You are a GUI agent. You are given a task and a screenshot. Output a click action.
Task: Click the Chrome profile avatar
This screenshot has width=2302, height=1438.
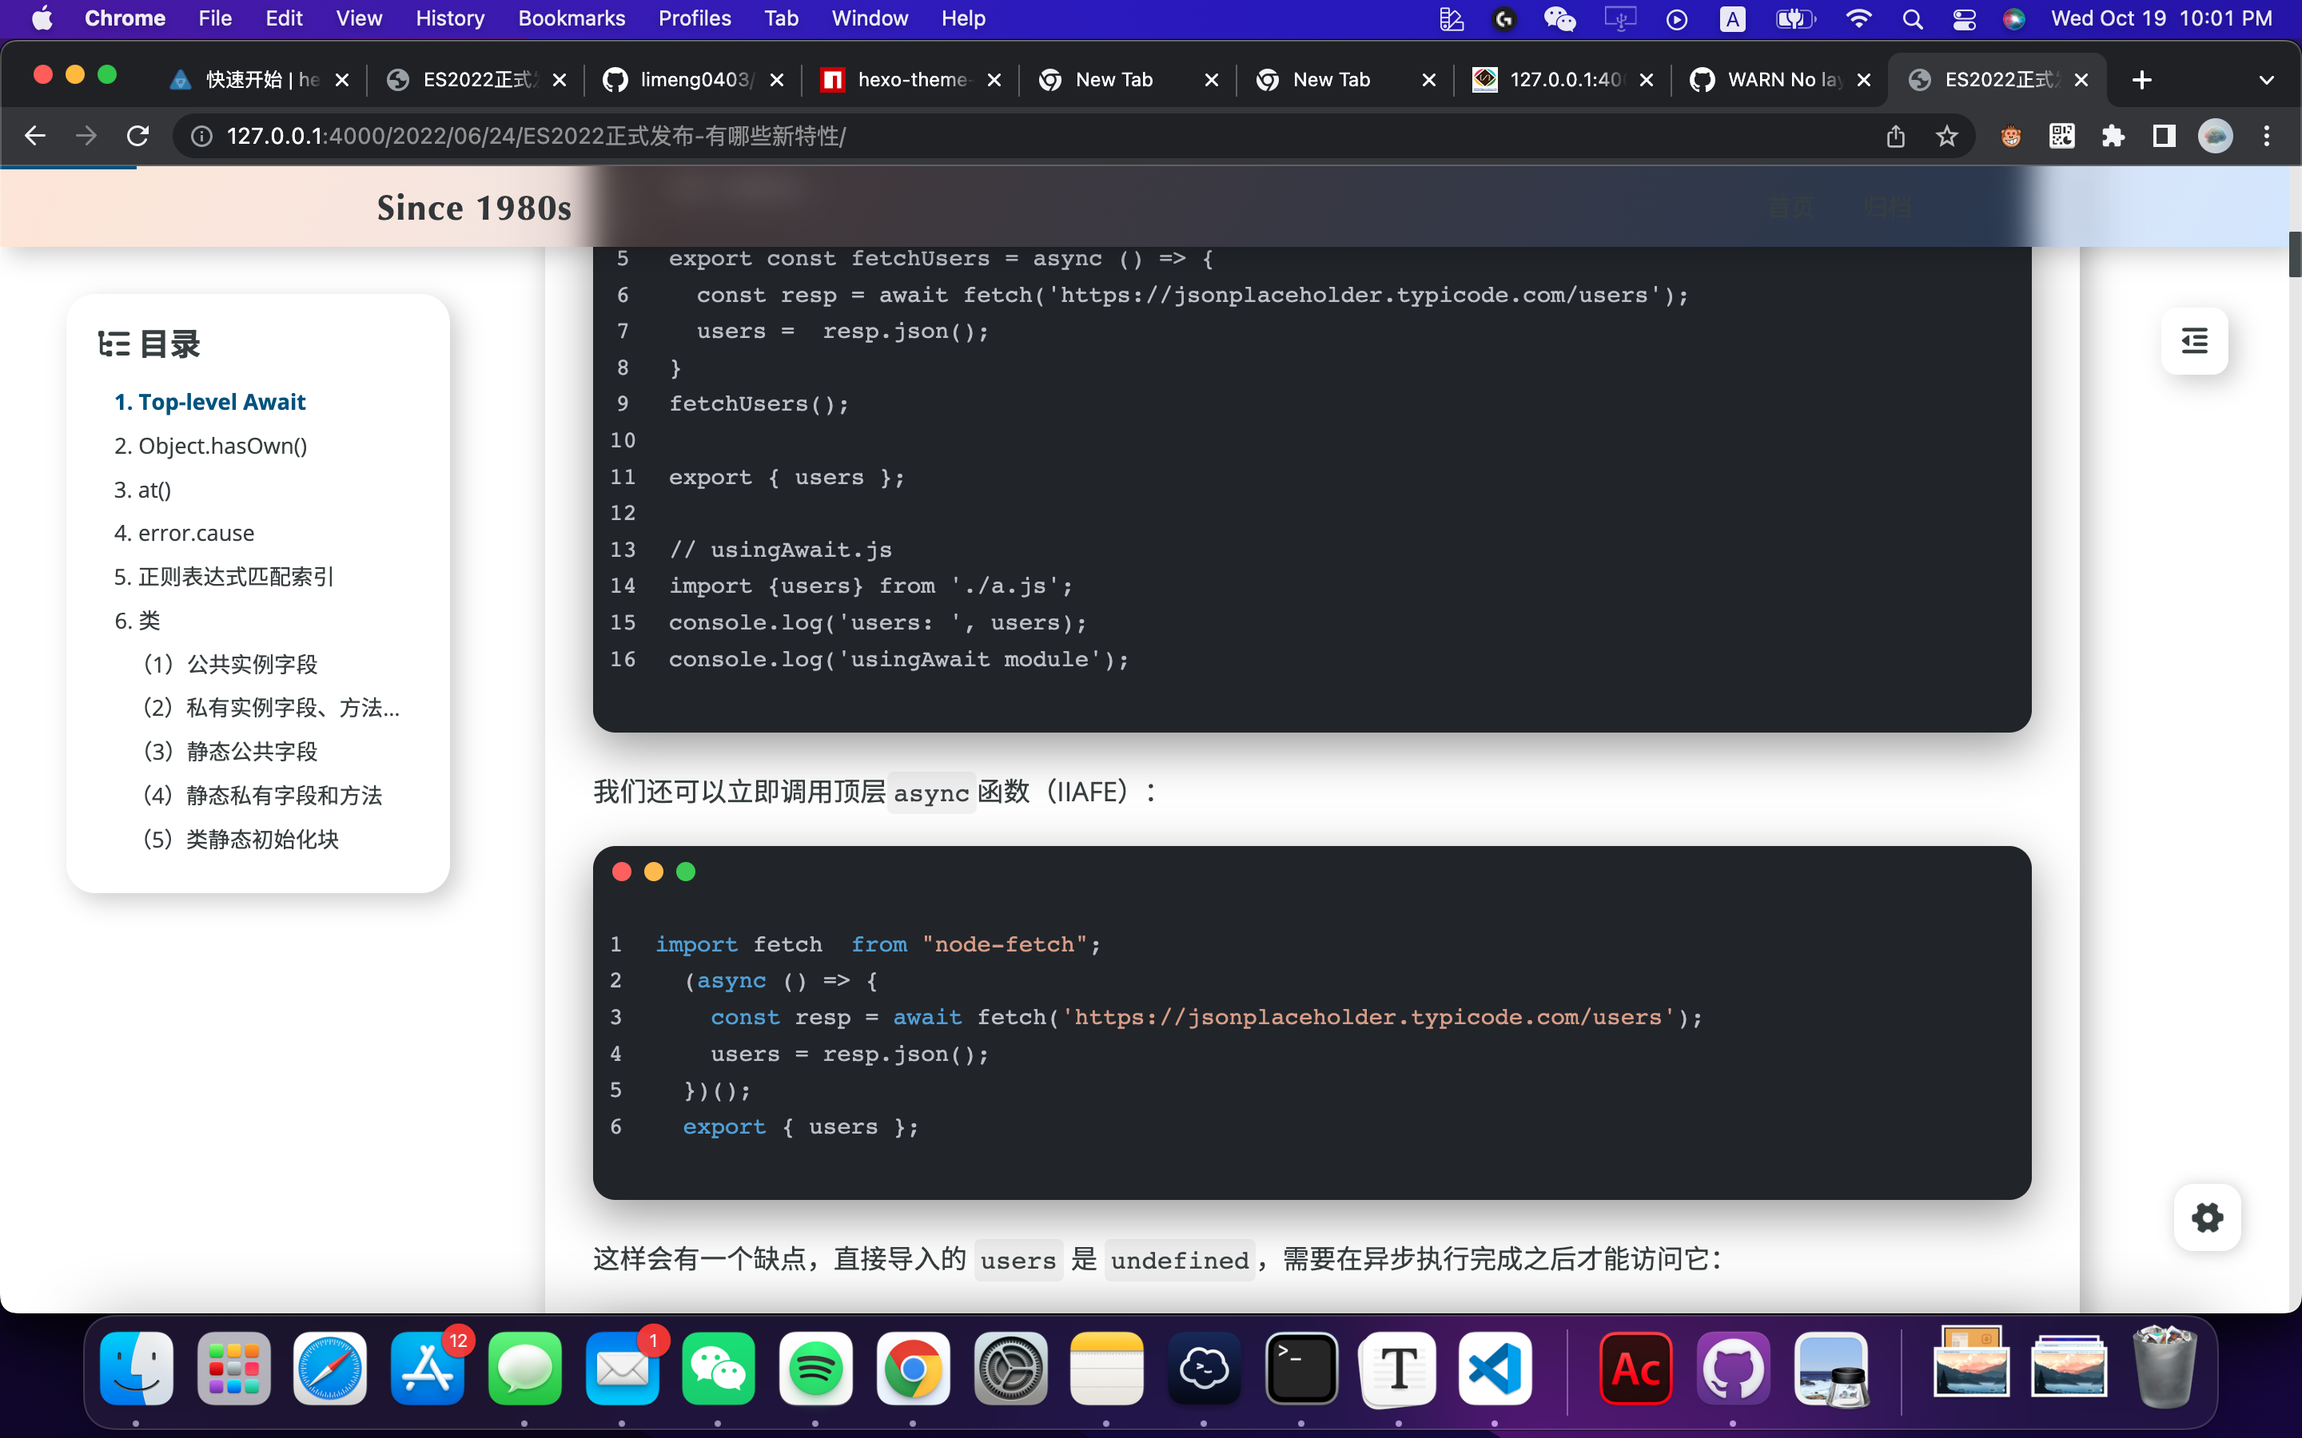coord(2215,136)
